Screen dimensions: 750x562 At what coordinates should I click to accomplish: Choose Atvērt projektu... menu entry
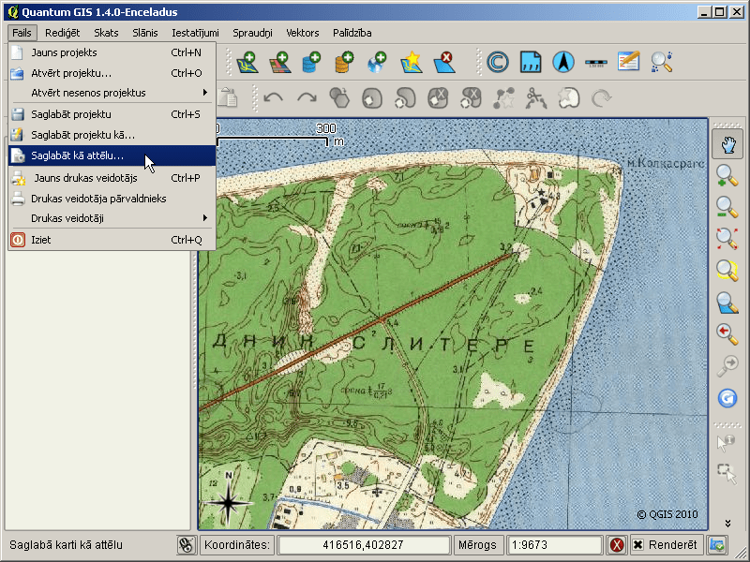(x=112, y=73)
